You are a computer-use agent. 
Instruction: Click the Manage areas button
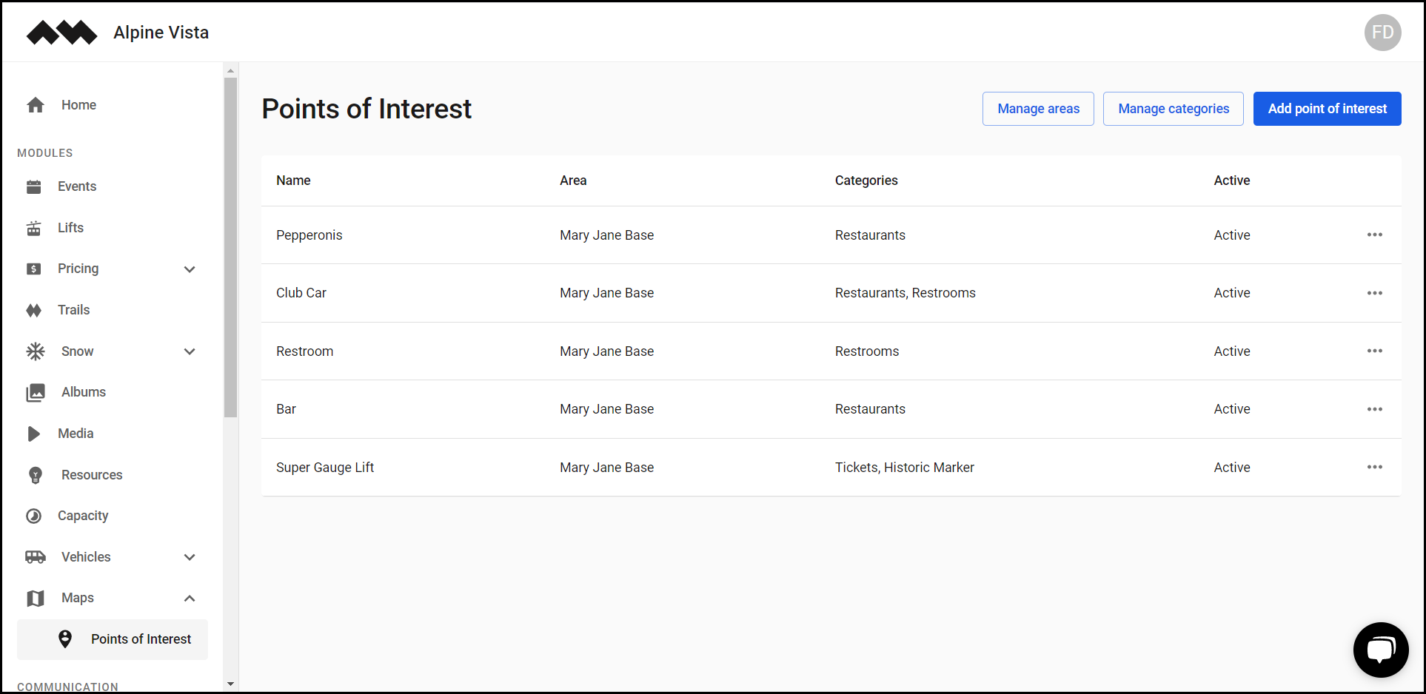[x=1038, y=109]
